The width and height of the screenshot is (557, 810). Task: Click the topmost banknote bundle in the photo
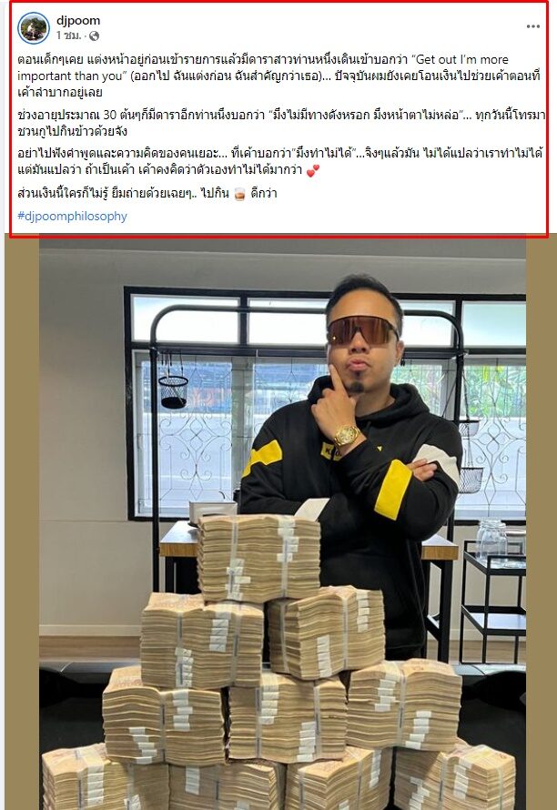(259, 557)
